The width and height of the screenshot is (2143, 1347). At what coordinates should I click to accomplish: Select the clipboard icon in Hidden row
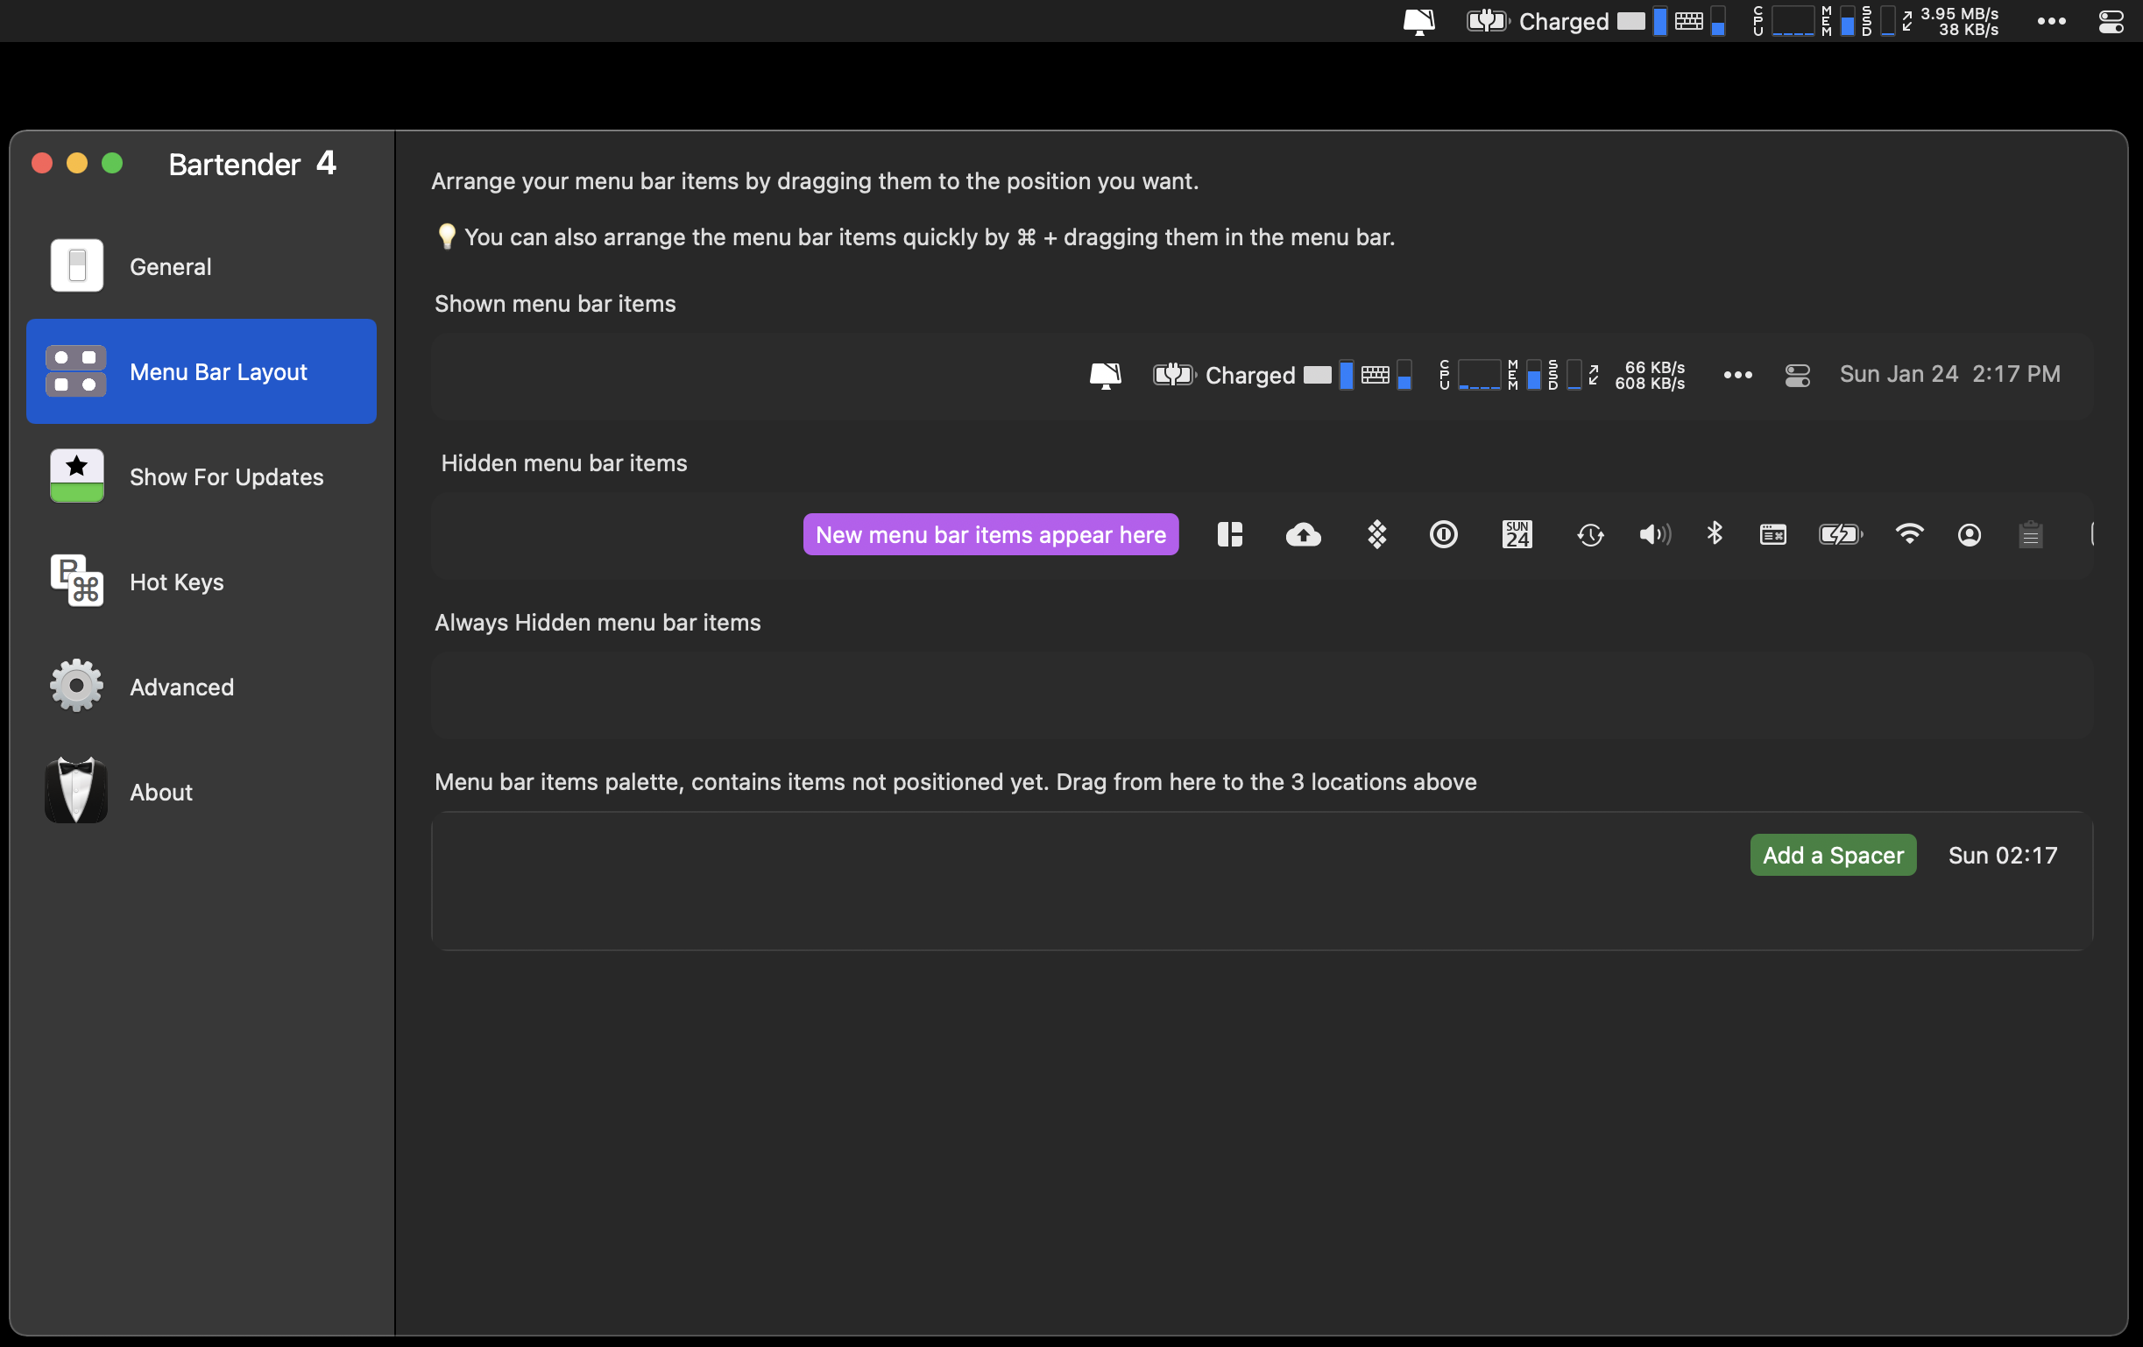pyautogui.click(x=2030, y=535)
